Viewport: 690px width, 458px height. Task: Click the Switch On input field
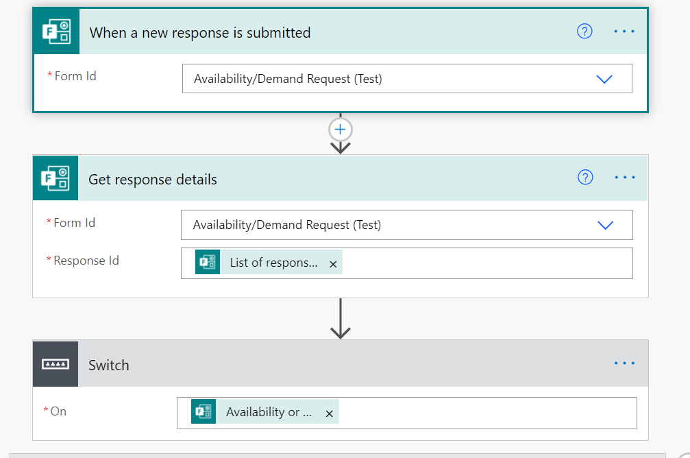tap(480, 412)
